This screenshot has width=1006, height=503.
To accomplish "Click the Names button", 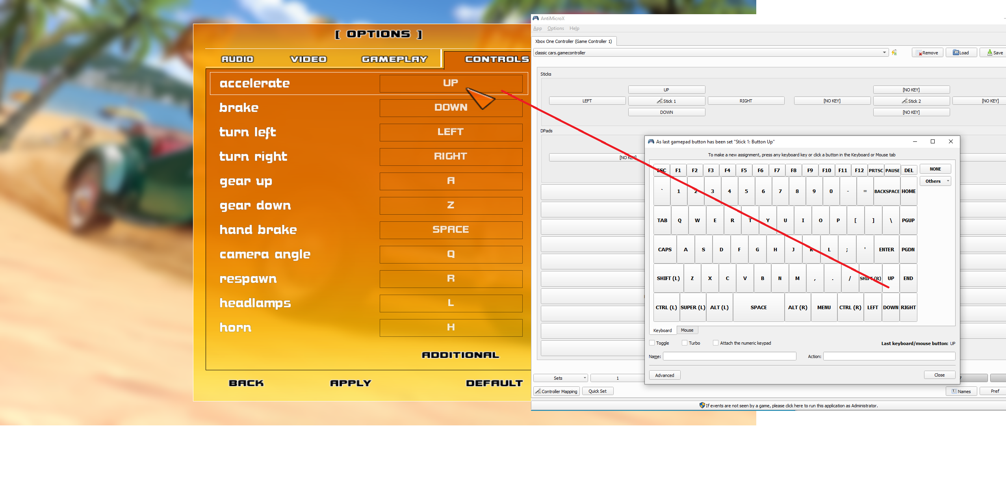I will click(961, 392).
